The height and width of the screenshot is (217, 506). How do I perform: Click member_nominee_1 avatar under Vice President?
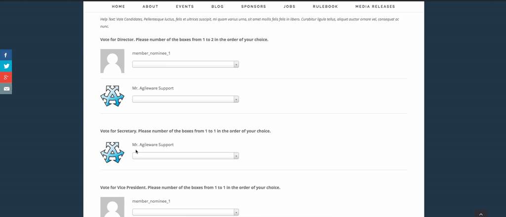click(112, 207)
